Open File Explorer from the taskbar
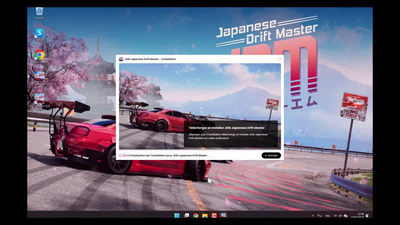 [205, 215]
